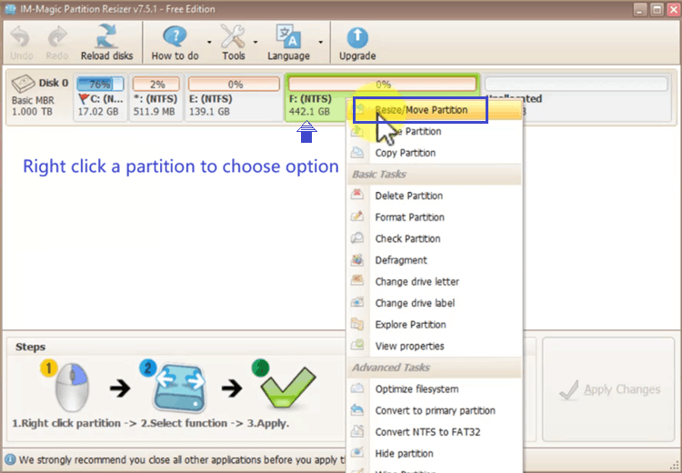Click the Optimize filesystem icon

coord(357,387)
